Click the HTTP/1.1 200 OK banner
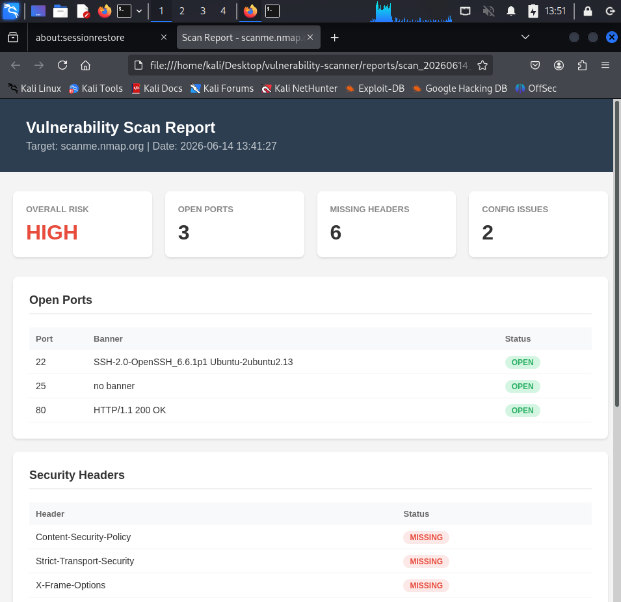Screen dimensions: 621x602 pyautogui.click(x=129, y=410)
